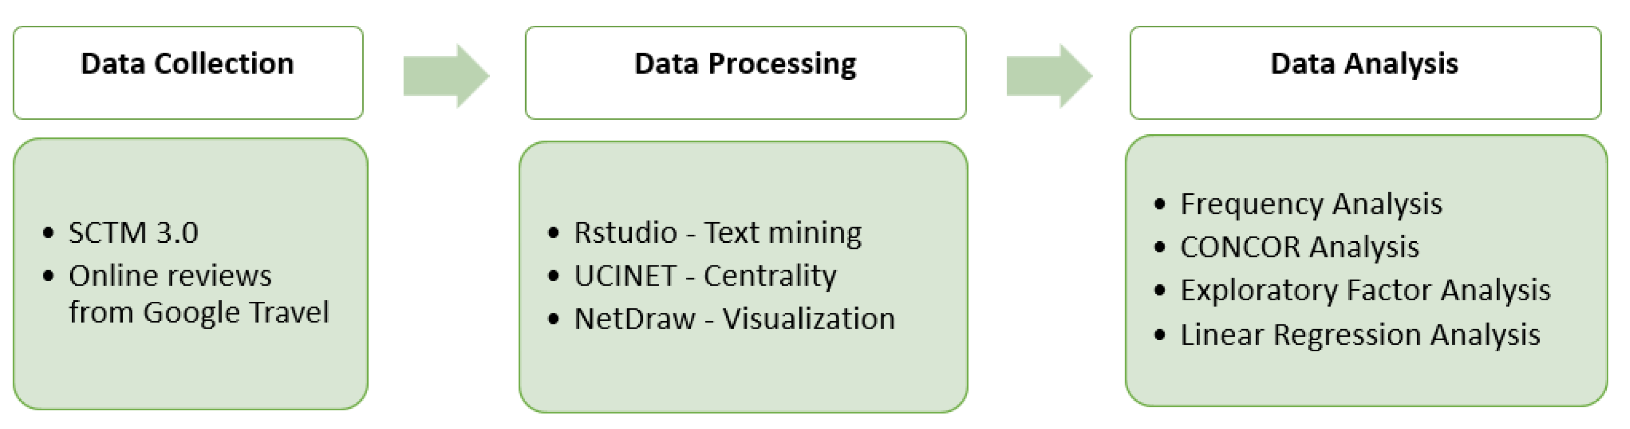Click the 'from Google Travel' text line
The height and width of the screenshot is (429, 1630).
198,312
